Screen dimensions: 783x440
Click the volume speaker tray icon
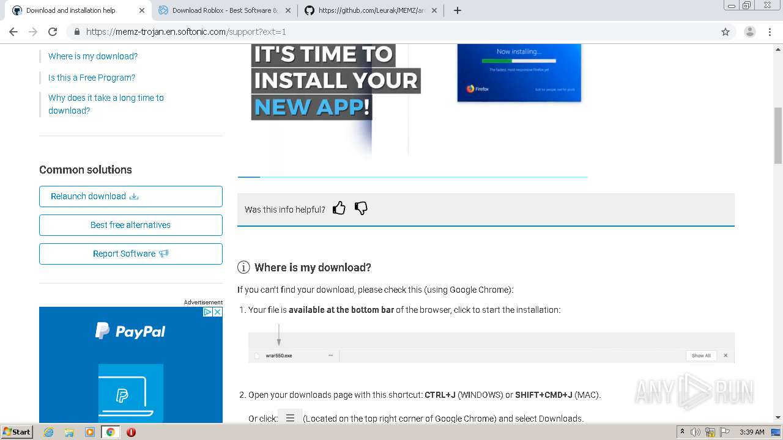point(696,432)
